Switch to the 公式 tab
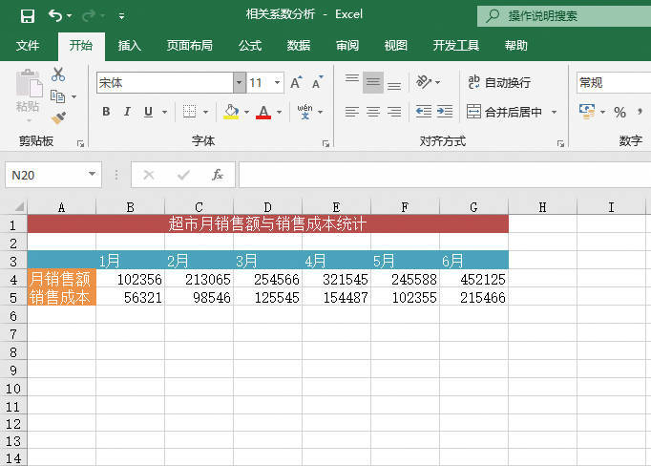This screenshot has width=651, height=466. coord(250,46)
